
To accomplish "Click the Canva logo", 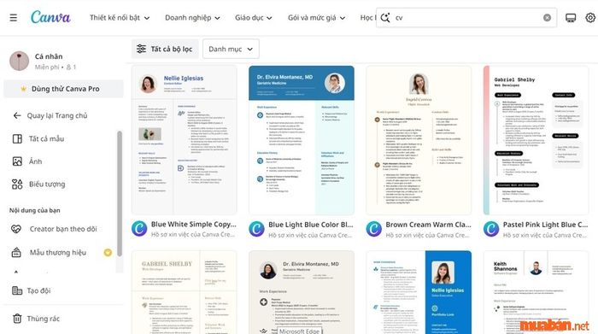I will [x=50, y=17].
